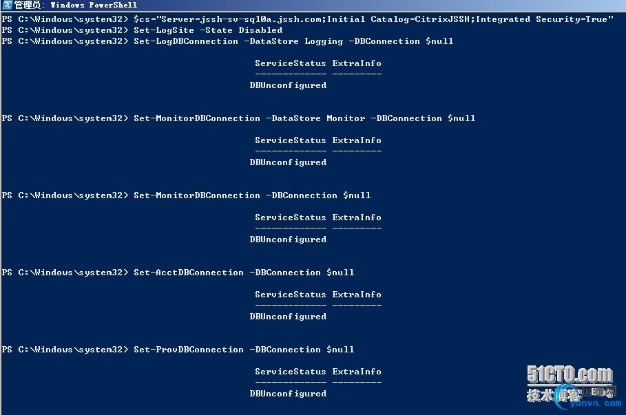Click the Set-ProvDBConnection command text
Viewport: 626px width, 415px height.
coord(189,350)
